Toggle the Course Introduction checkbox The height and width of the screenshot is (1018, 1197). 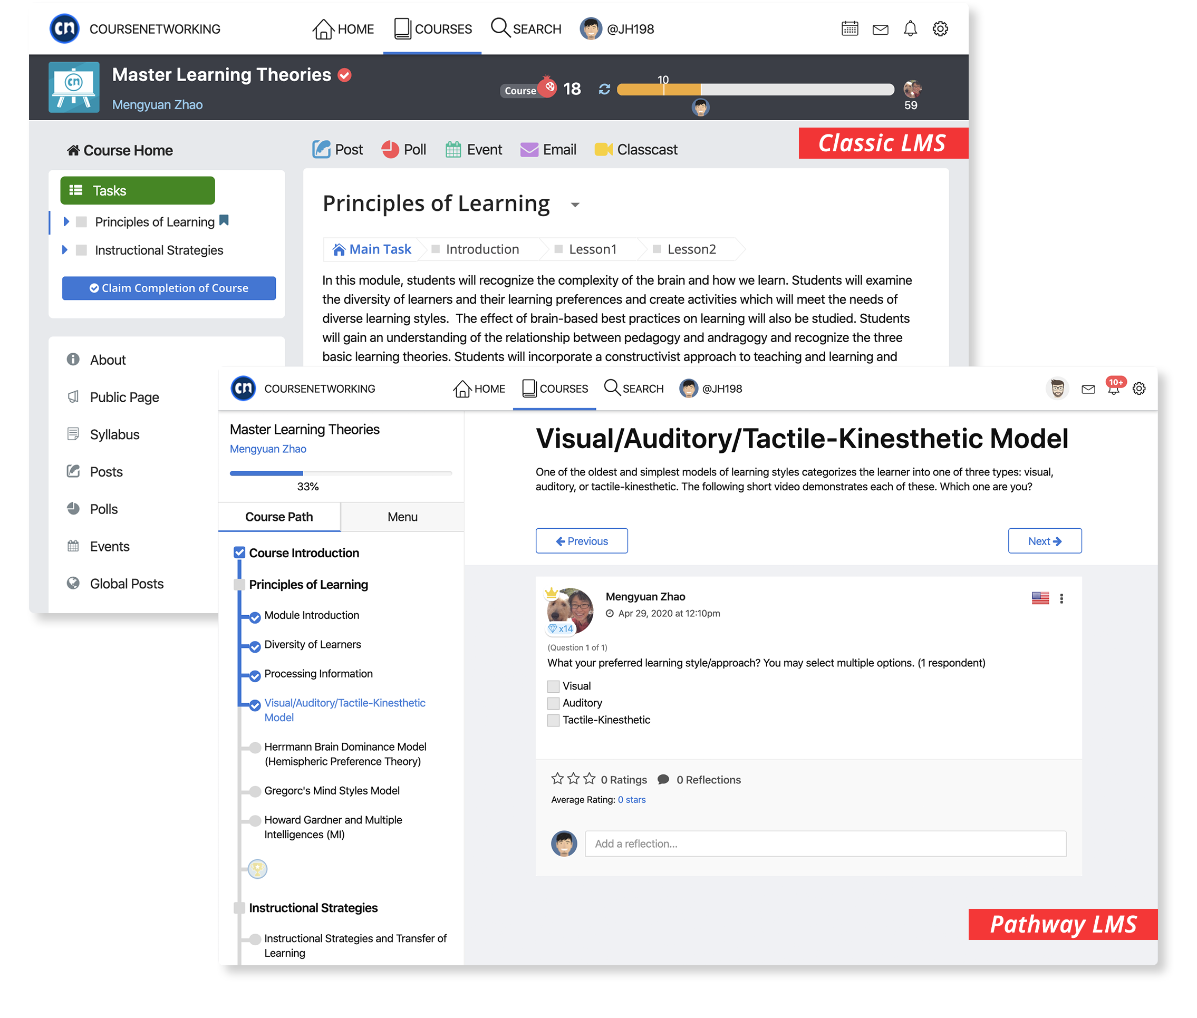tap(239, 552)
